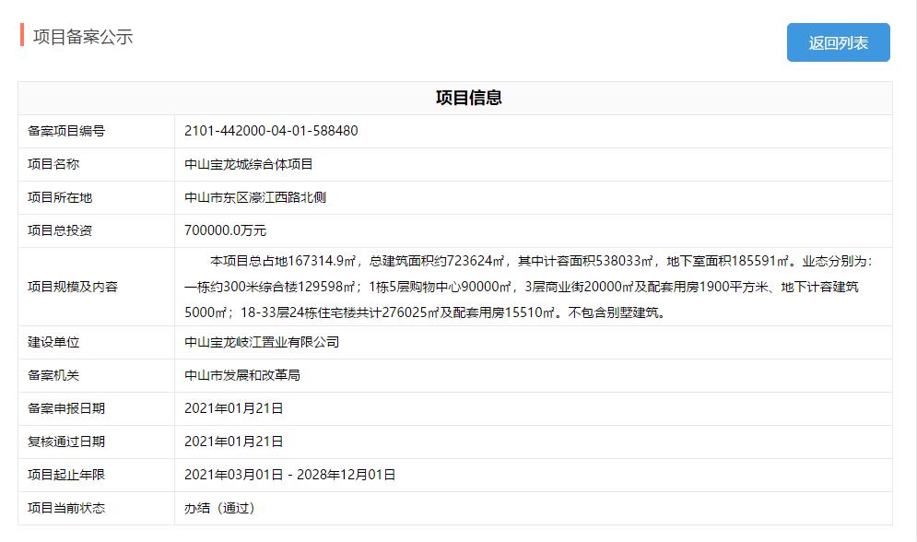Click the 备案申报日期 label
Viewport: 917px width, 542px height.
click(x=66, y=408)
